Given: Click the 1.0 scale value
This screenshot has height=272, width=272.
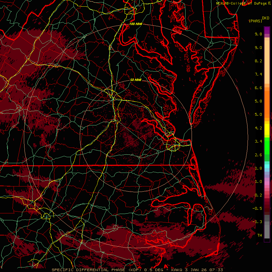Looking at the screenshot, I should 258,182.
